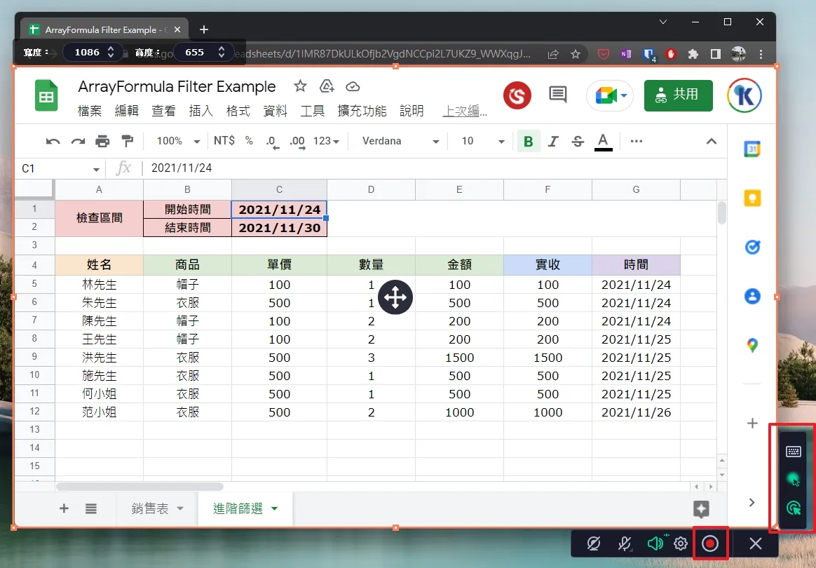Select the column D header
Image resolution: width=816 pixels, height=568 pixels.
(x=371, y=189)
